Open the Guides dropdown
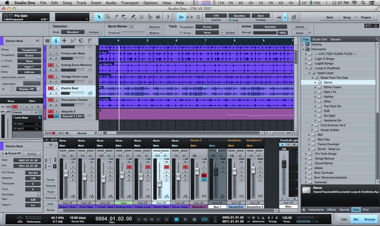 228,32
